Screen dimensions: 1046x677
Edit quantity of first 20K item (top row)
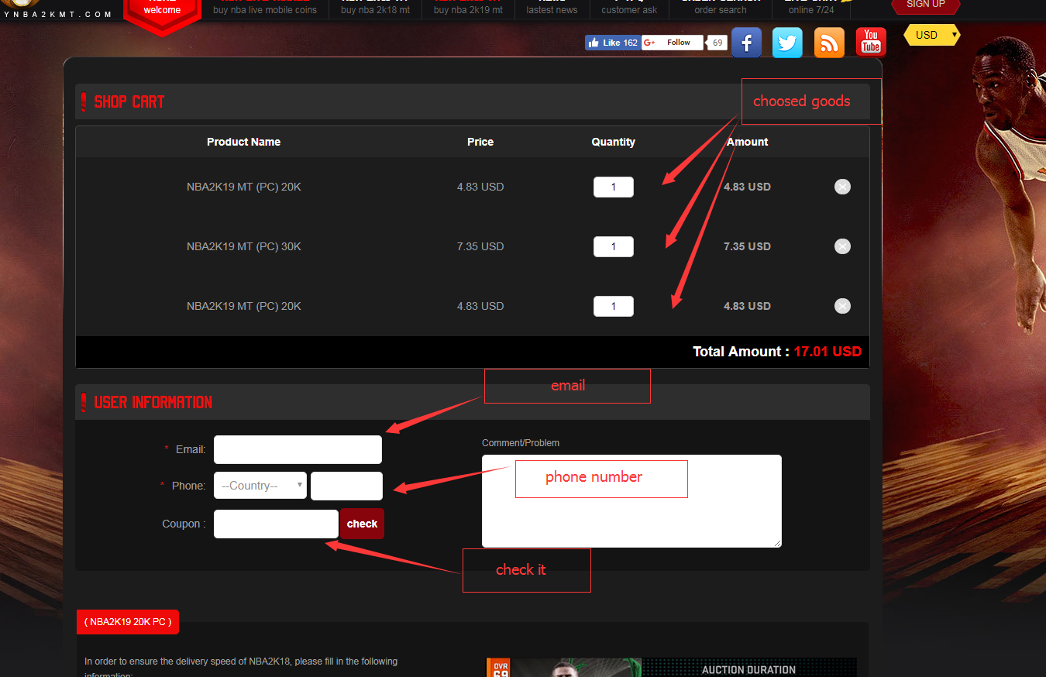pyautogui.click(x=614, y=187)
